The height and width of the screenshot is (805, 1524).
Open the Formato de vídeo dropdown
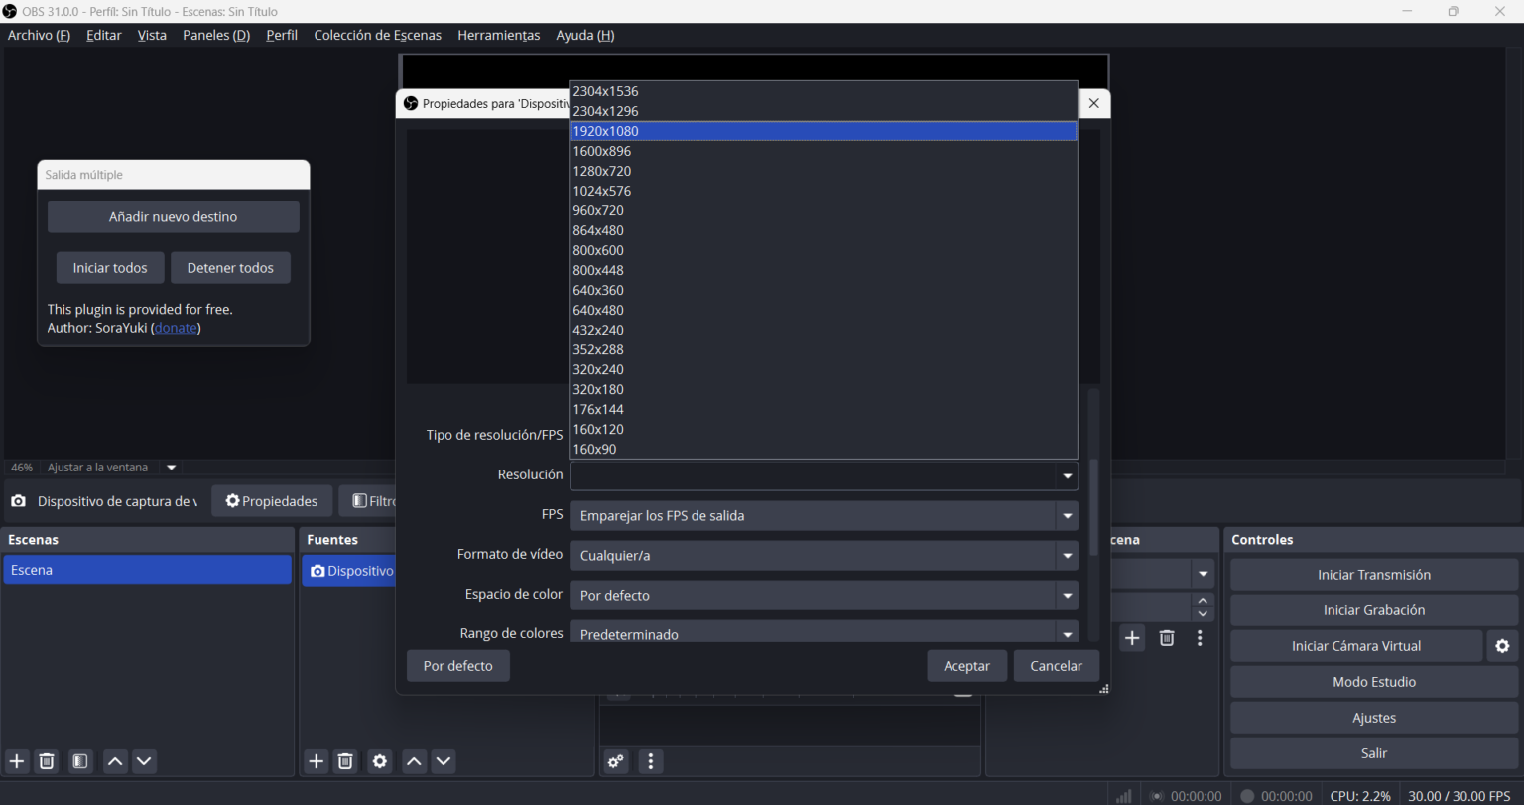[823, 556]
